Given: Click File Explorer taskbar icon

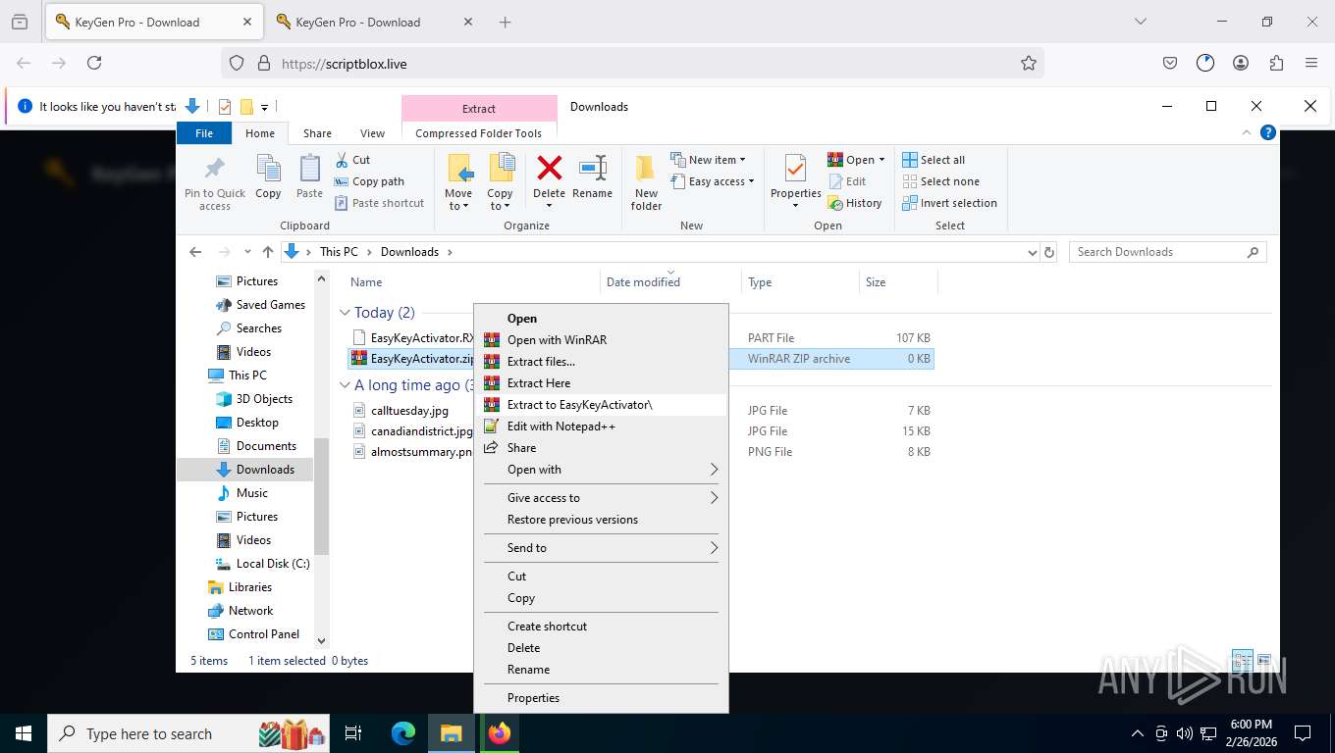Looking at the screenshot, I should click(x=451, y=733).
